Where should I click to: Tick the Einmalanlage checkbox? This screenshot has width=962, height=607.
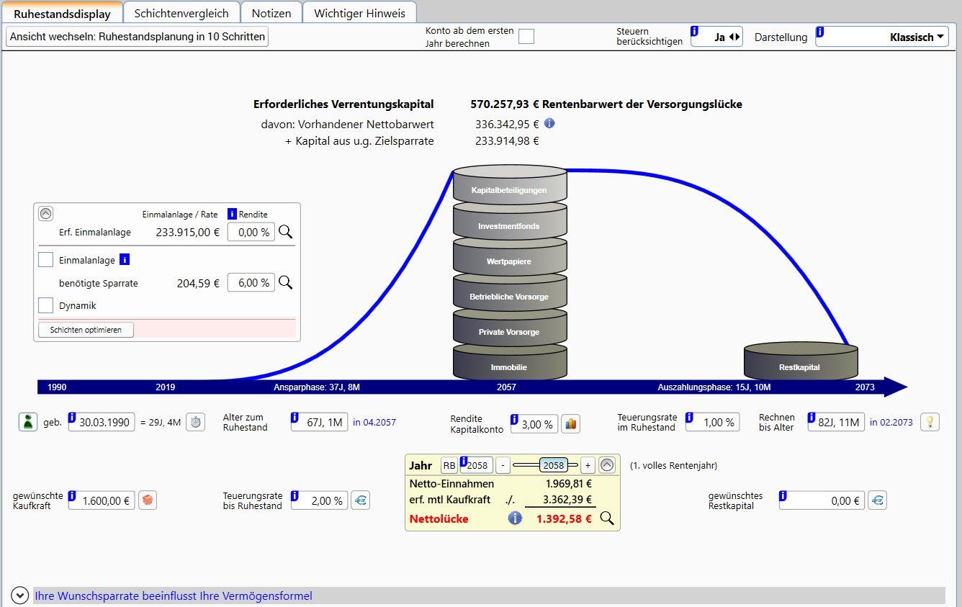click(45, 260)
